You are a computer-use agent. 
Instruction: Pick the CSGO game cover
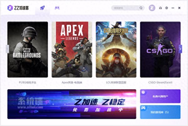pyautogui.click(x=160, y=50)
